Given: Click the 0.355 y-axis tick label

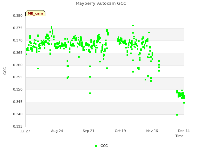Looking at the screenshot, I should (18, 77).
